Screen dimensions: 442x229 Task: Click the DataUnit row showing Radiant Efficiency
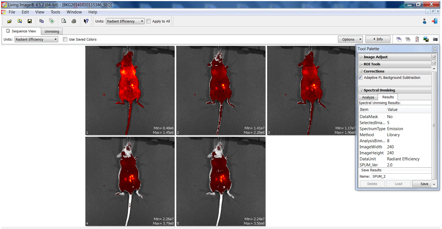(x=395, y=159)
